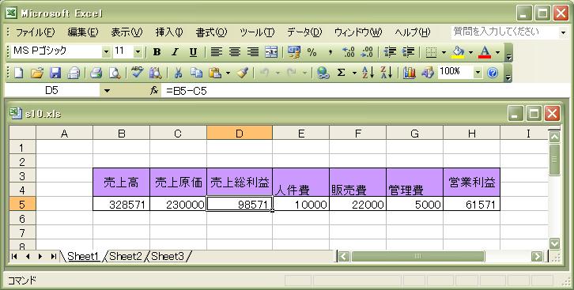Click the Sort Ascending A-Z icon

click(368, 73)
